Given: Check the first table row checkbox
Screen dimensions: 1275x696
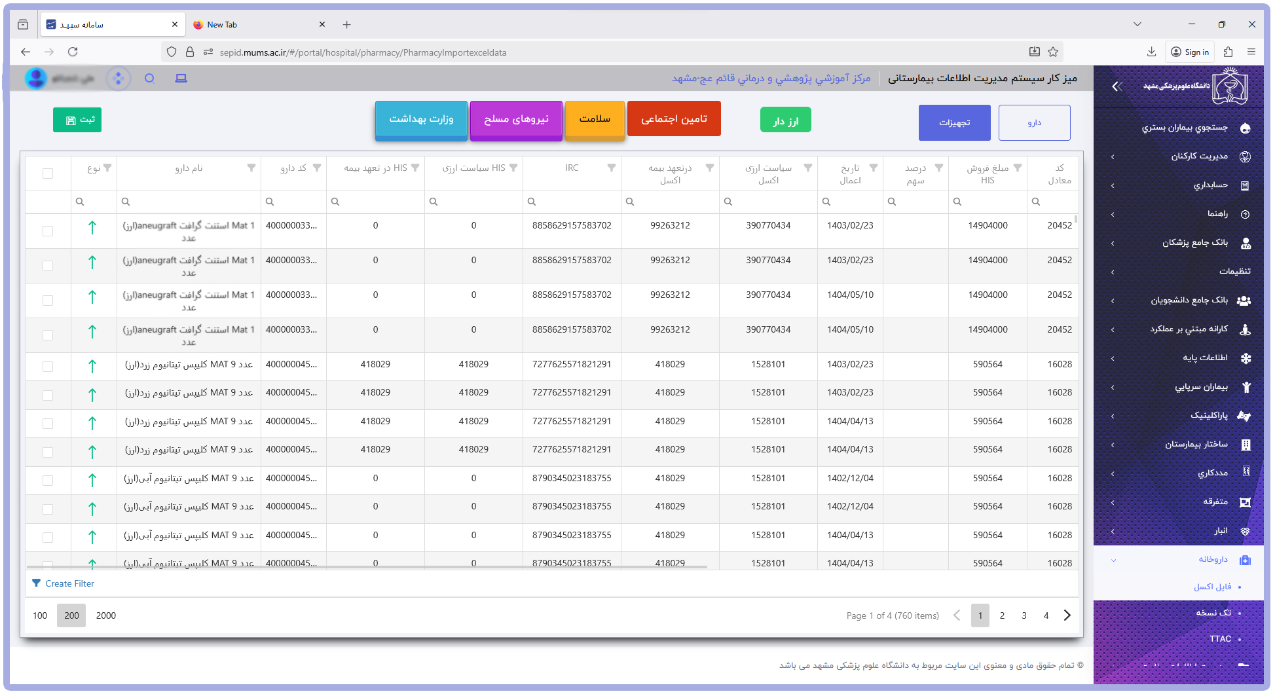Looking at the screenshot, I should point(48,231).
